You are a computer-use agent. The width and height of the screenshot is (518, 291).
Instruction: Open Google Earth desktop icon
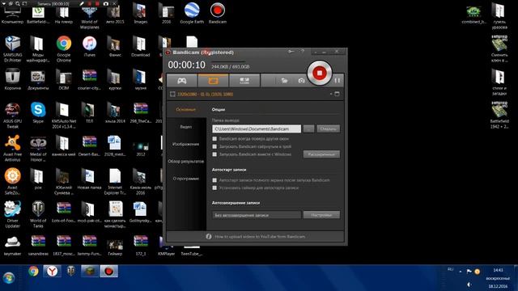pyautogui.click(x=192, y=13)
